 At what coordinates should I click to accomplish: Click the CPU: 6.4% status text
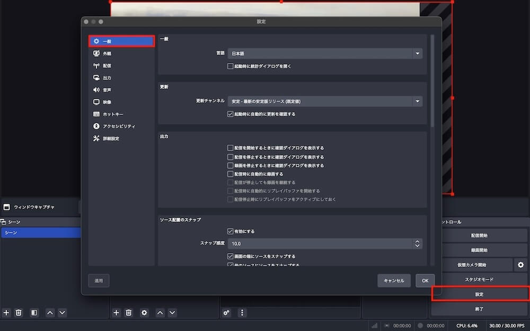[x=467, y=326]
